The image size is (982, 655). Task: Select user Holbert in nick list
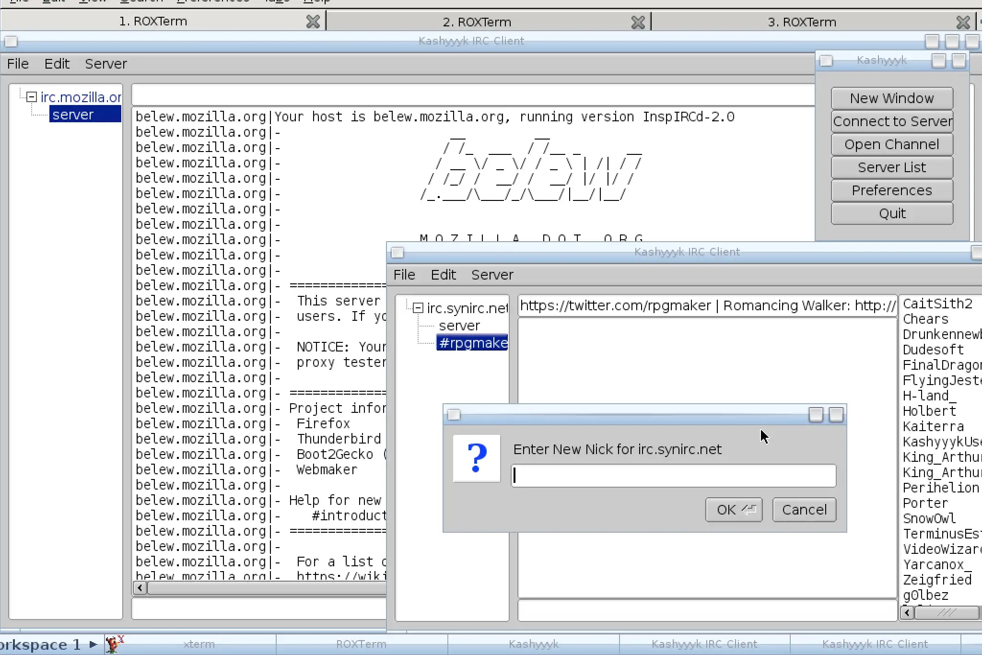(x=929, y=411)
